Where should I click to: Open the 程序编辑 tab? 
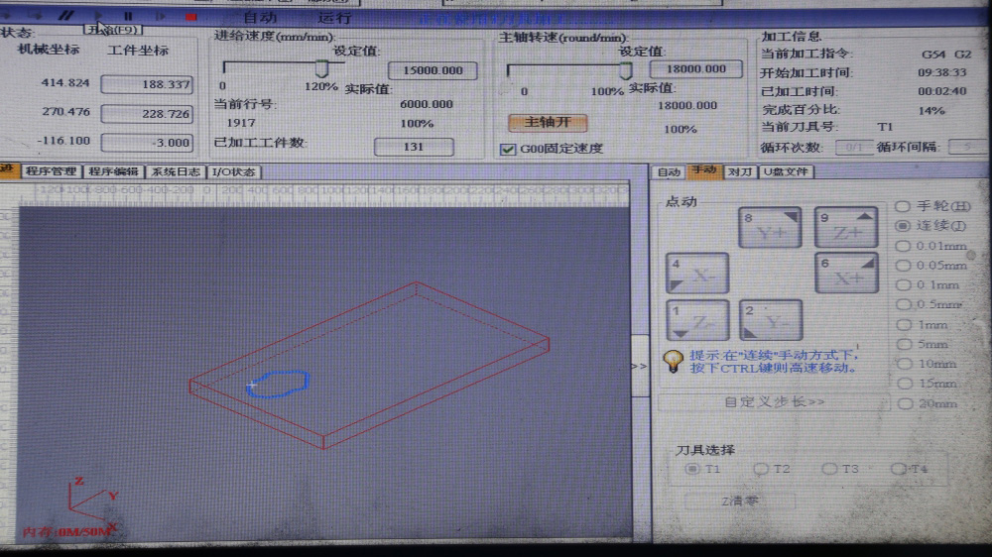click(x=113, y=171)
